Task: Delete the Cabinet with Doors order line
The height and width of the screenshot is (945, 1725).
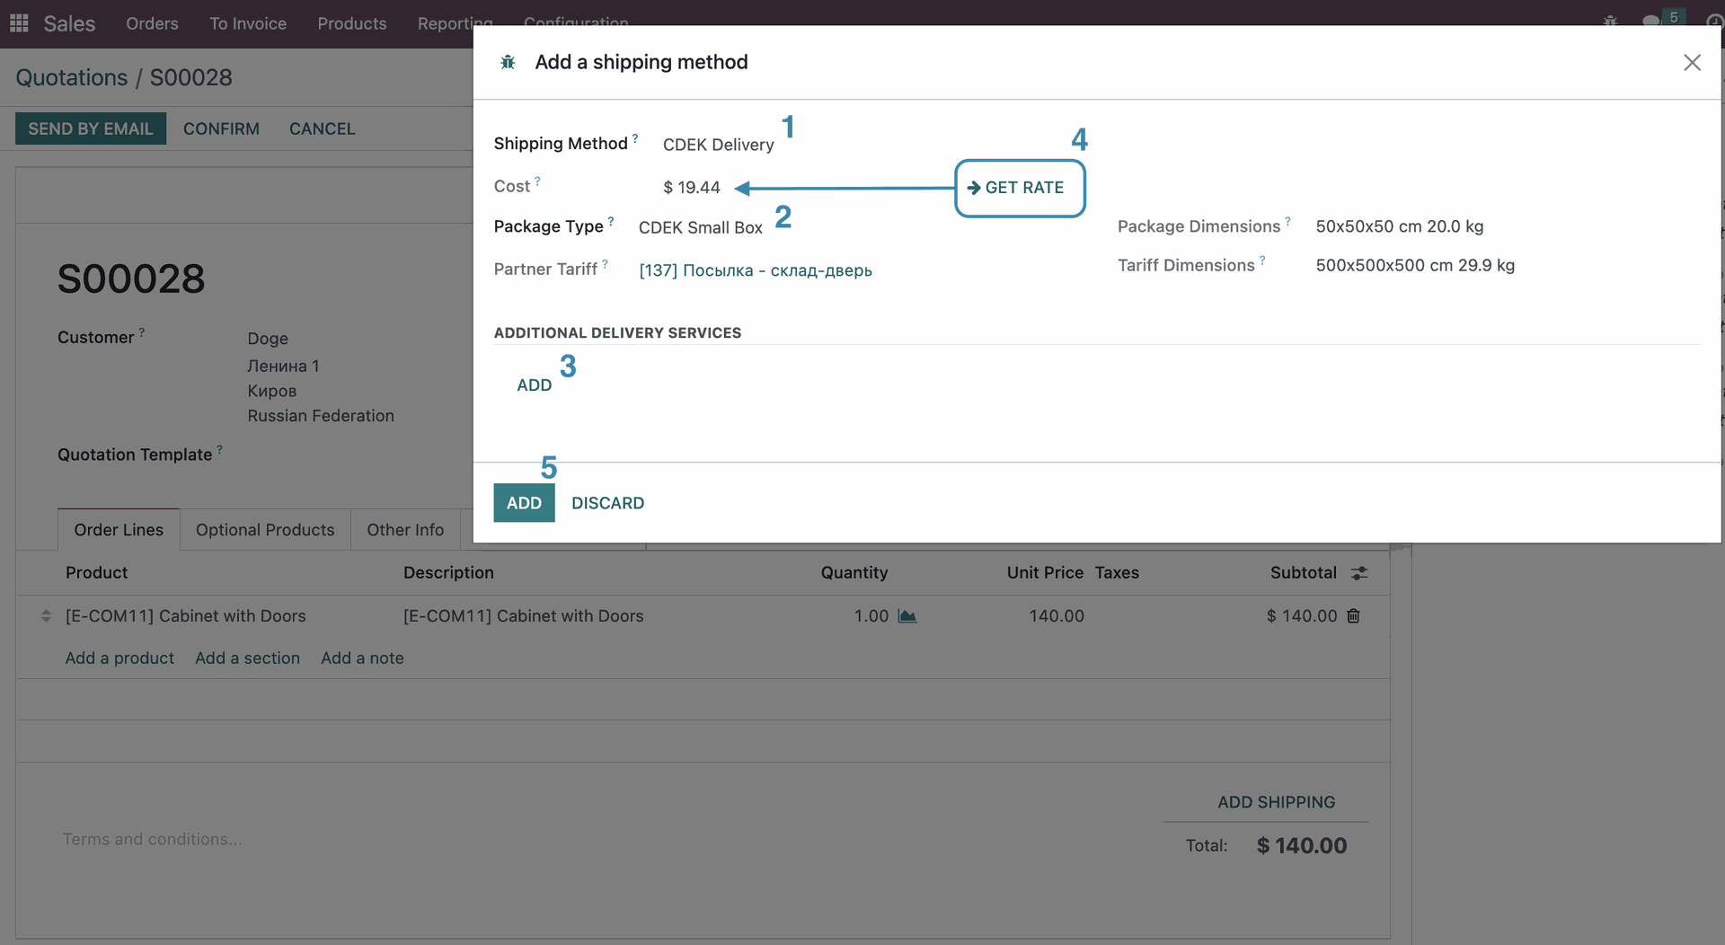Action: [1353, 616]
